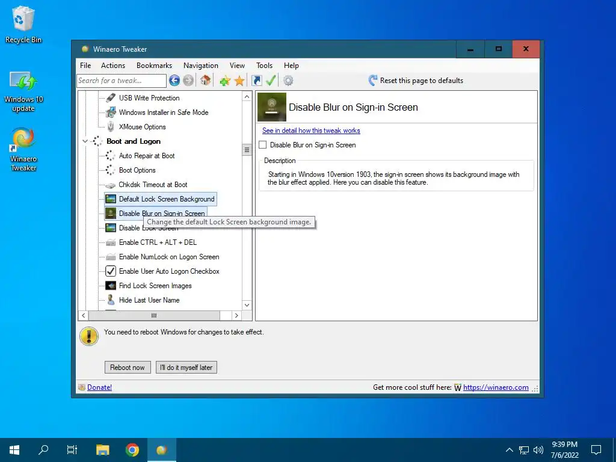Click the Search for a tweak field

(x=122, y=81)
